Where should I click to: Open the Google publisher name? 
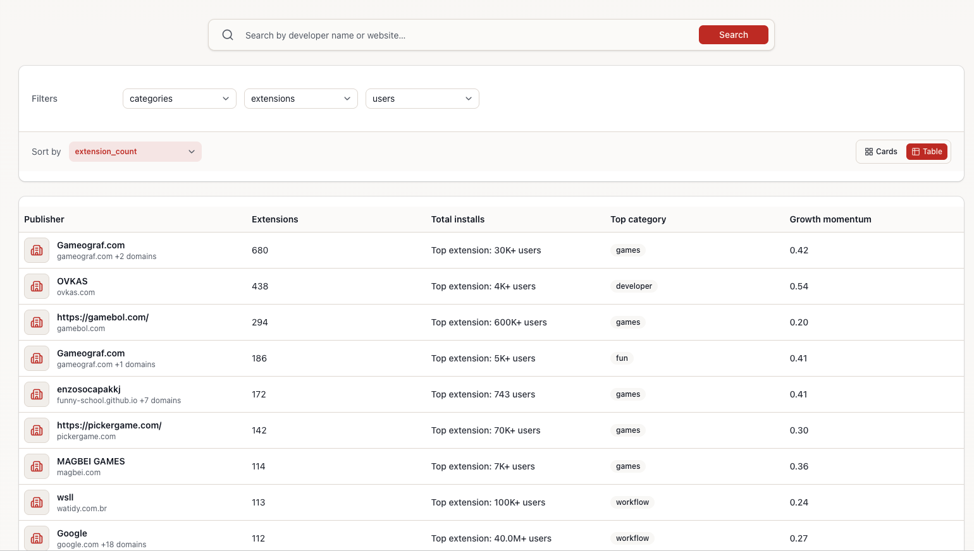click(x=72, y=533)
